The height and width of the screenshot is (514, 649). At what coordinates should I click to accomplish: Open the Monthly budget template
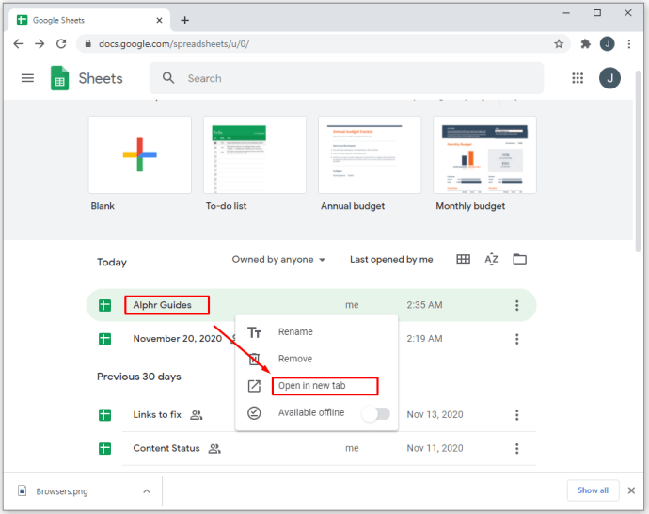tap(484, 155)
